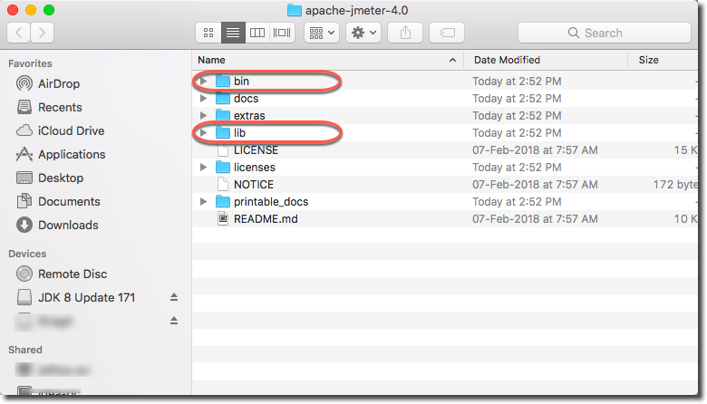Open AirDrop from the sidebar
Viewport: 707px width, 404px height.
pyautogui.click(x=59, y=83)
